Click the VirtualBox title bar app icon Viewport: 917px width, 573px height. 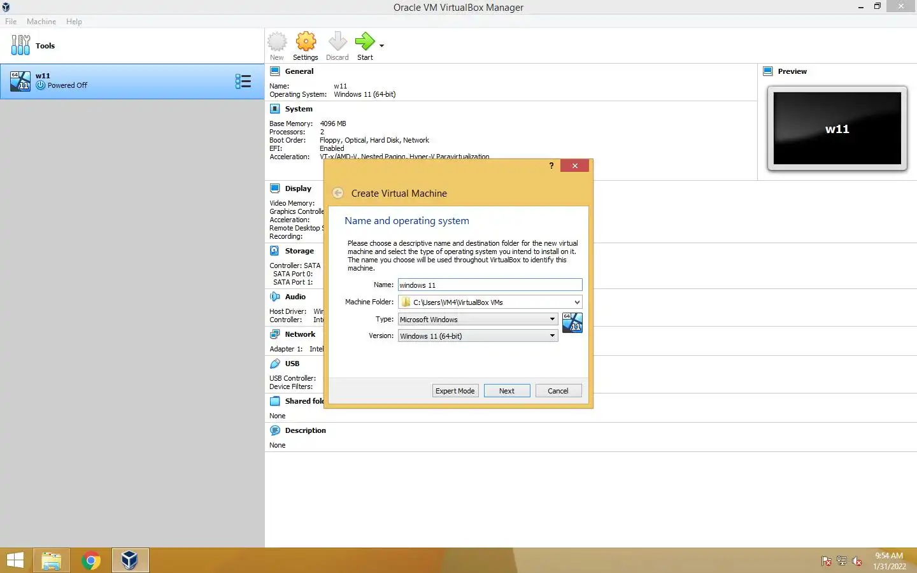click(x=6, y=7)
